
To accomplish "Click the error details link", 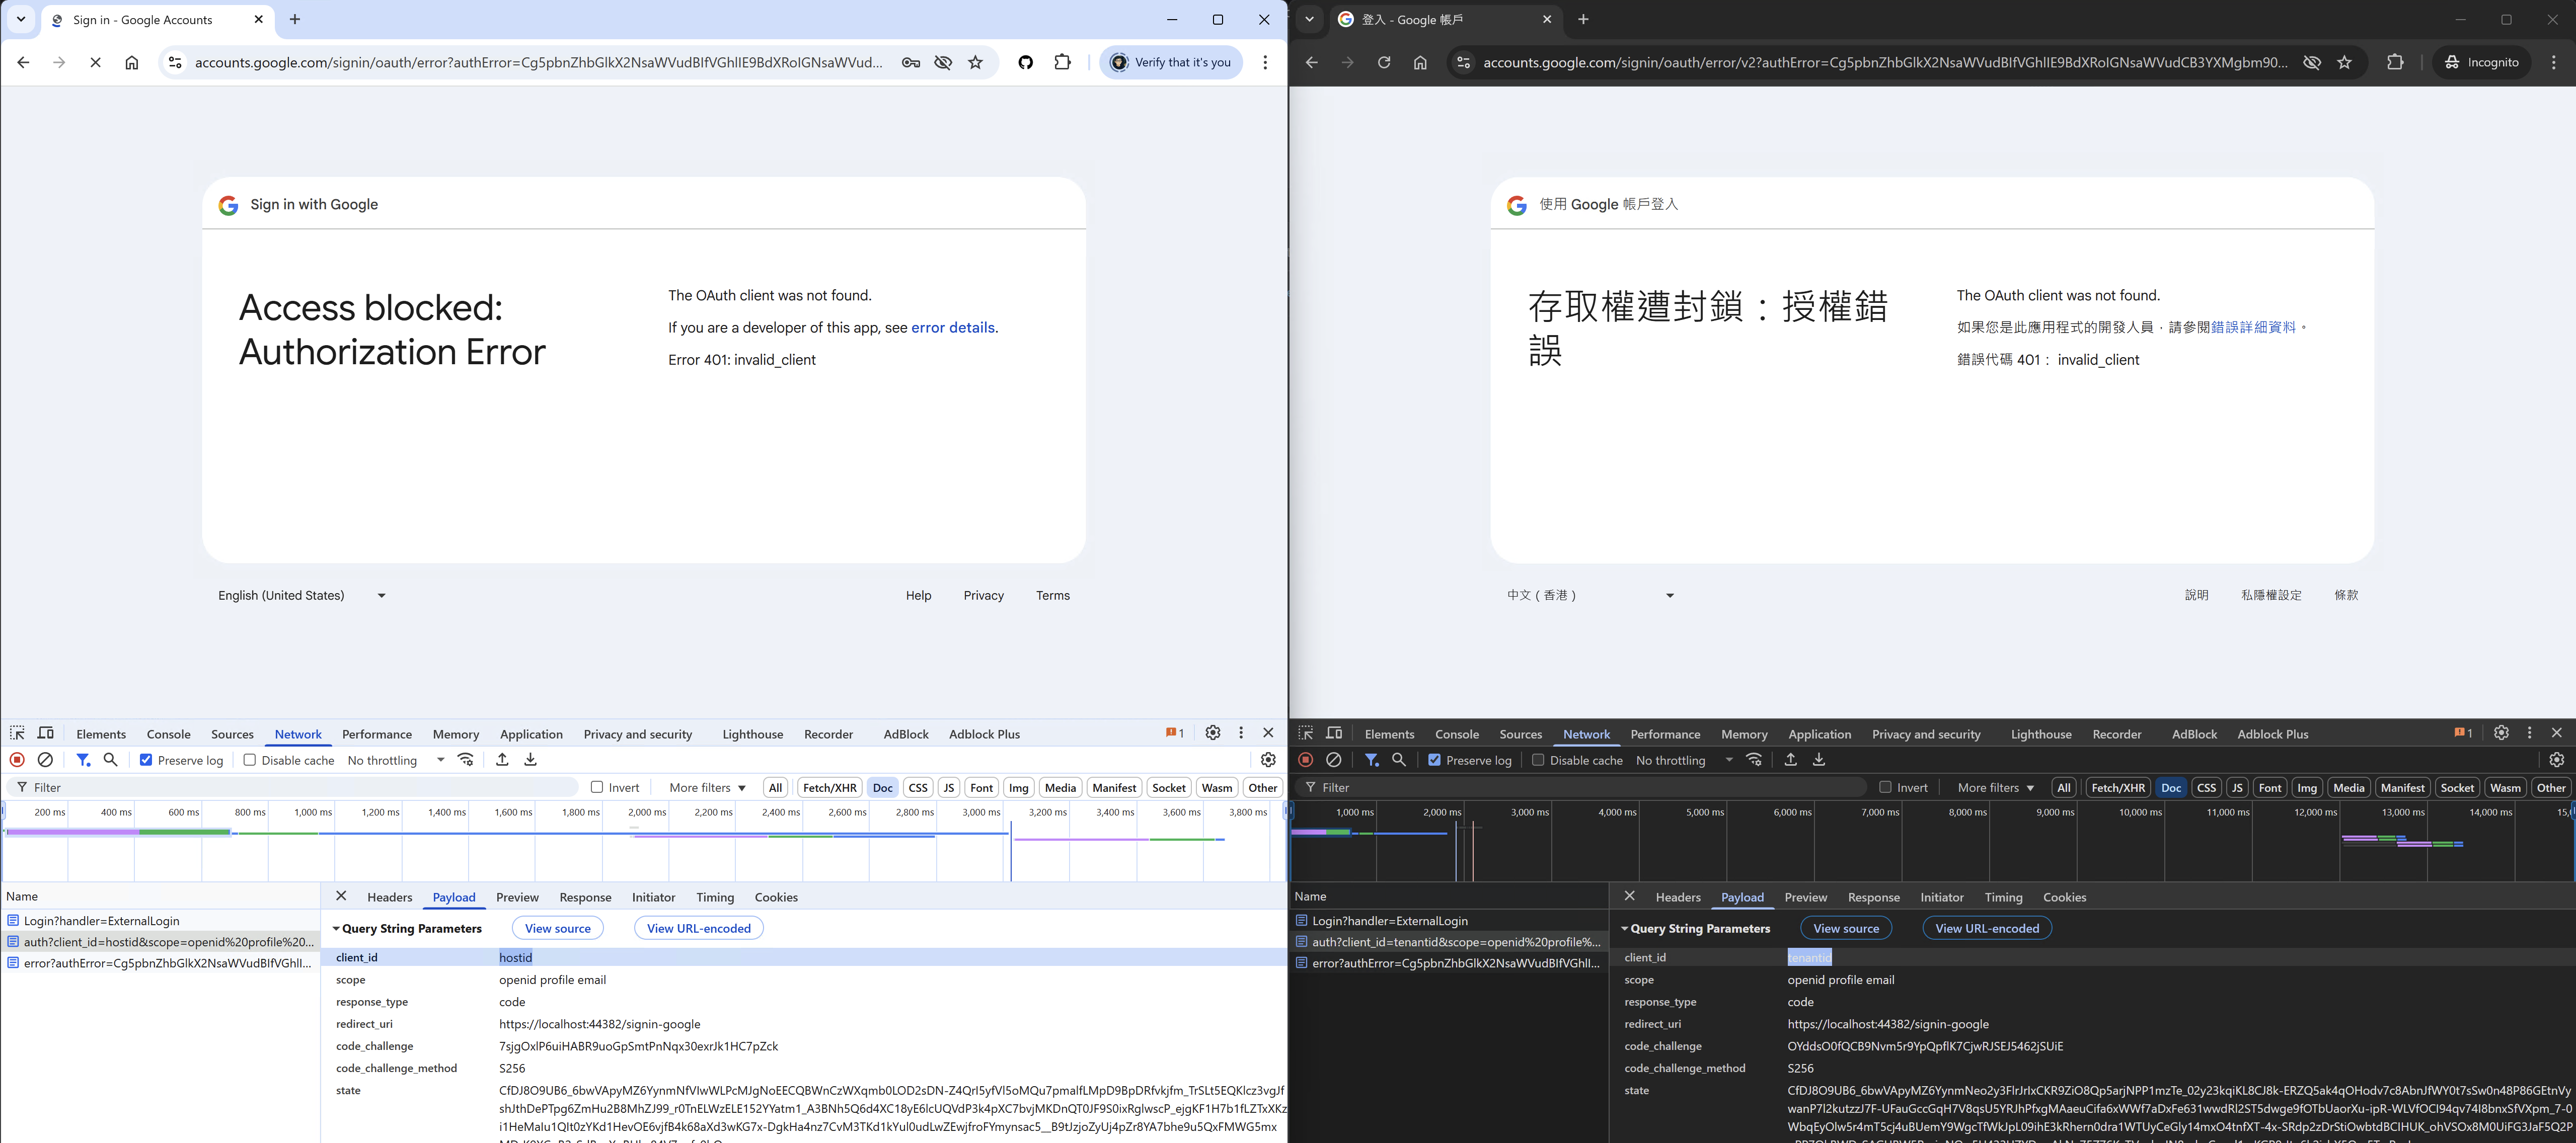I will pos(952,328).
